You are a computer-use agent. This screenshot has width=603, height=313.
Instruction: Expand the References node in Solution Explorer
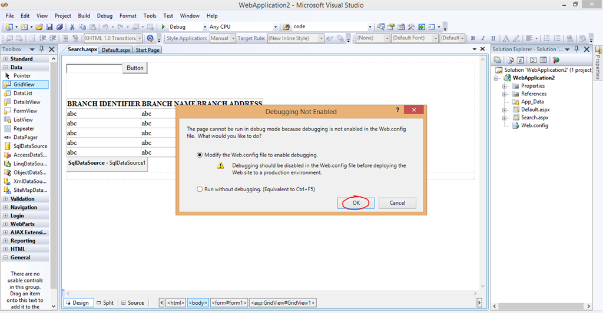[x=504, y=94]
